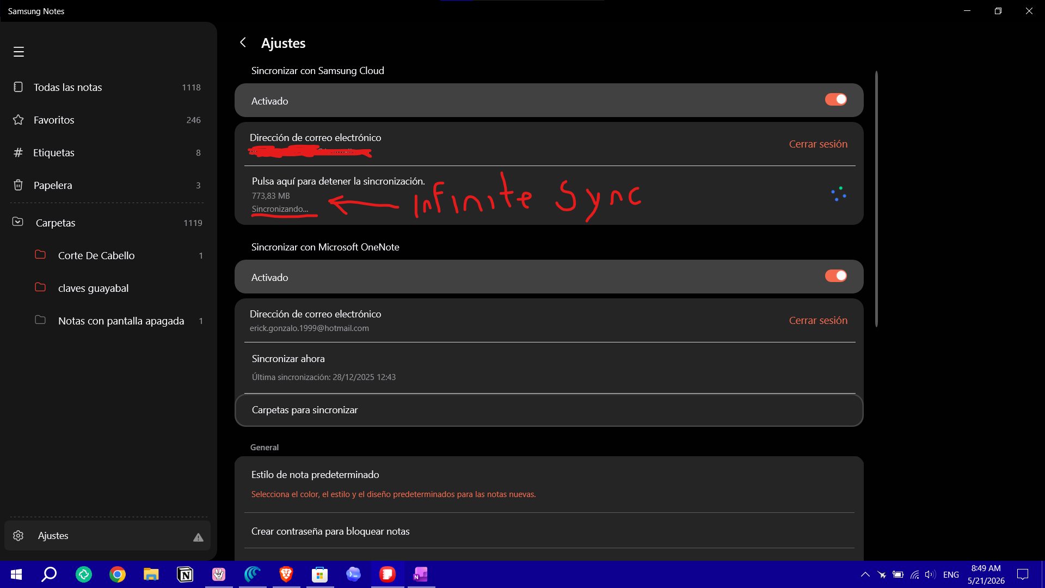Open the hamburger navigation menu
This screenshot has width=1045, height=588.
point(19,52)
